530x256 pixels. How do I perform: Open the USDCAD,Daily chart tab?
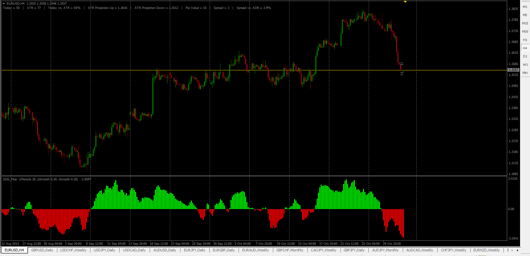(134, 250)
